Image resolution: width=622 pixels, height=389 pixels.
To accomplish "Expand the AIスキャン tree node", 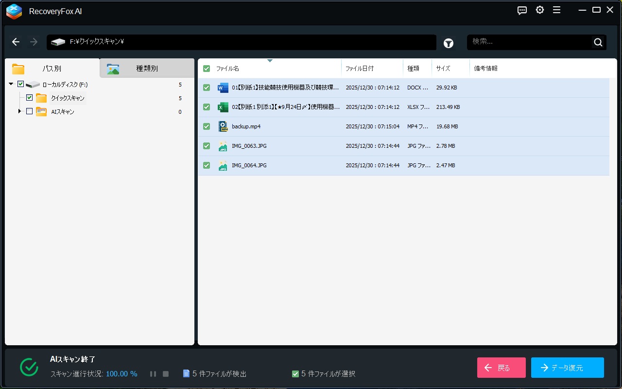I will pyautogui.click(x=20, y=111).
